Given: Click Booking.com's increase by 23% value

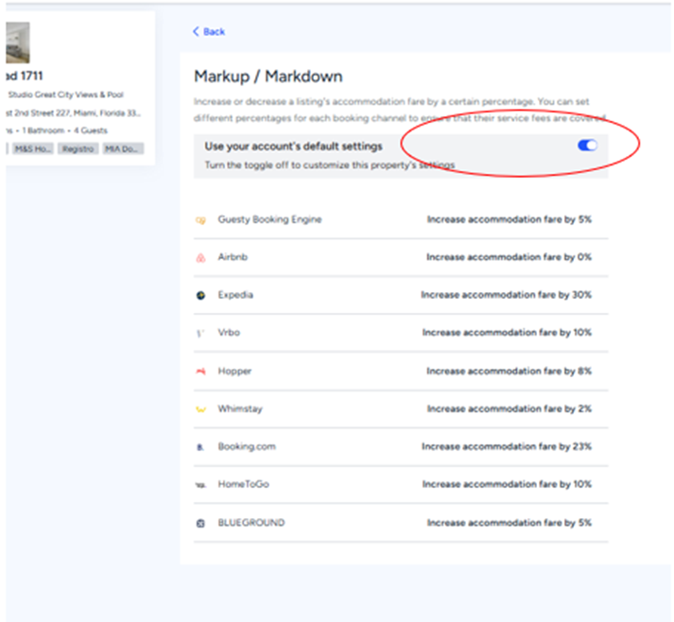Looking at the screenshot, I should pos(507,446).
